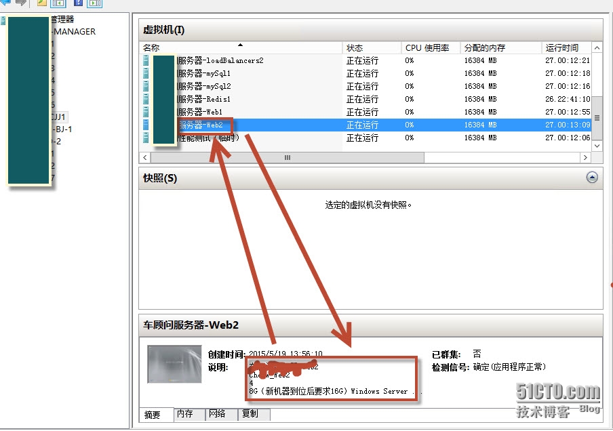Switch to the 复制 tab

click(254, 414)
